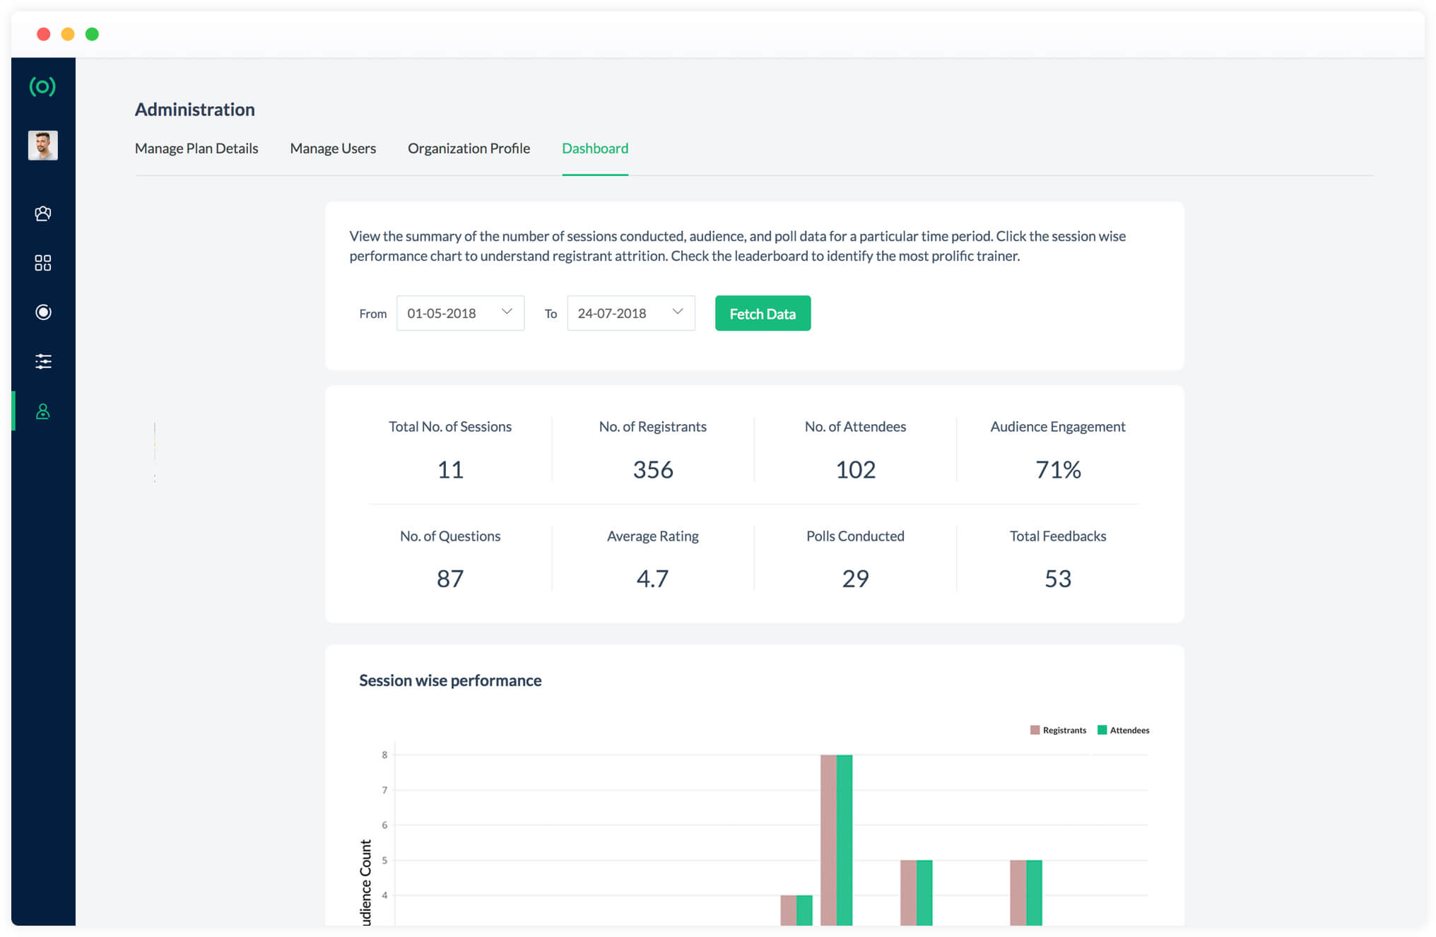Click the green logo icon in sidebar
The width and height of the screenshot is (1436, 937).
click(x=42, y=86)
